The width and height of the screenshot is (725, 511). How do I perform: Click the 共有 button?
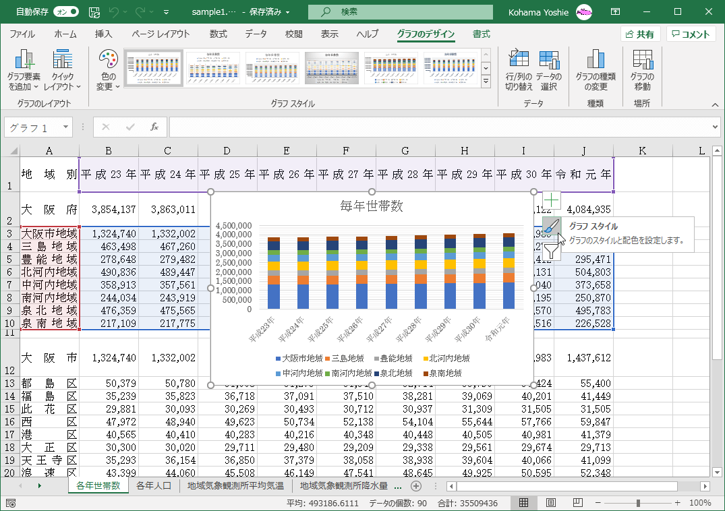point(640,34)
